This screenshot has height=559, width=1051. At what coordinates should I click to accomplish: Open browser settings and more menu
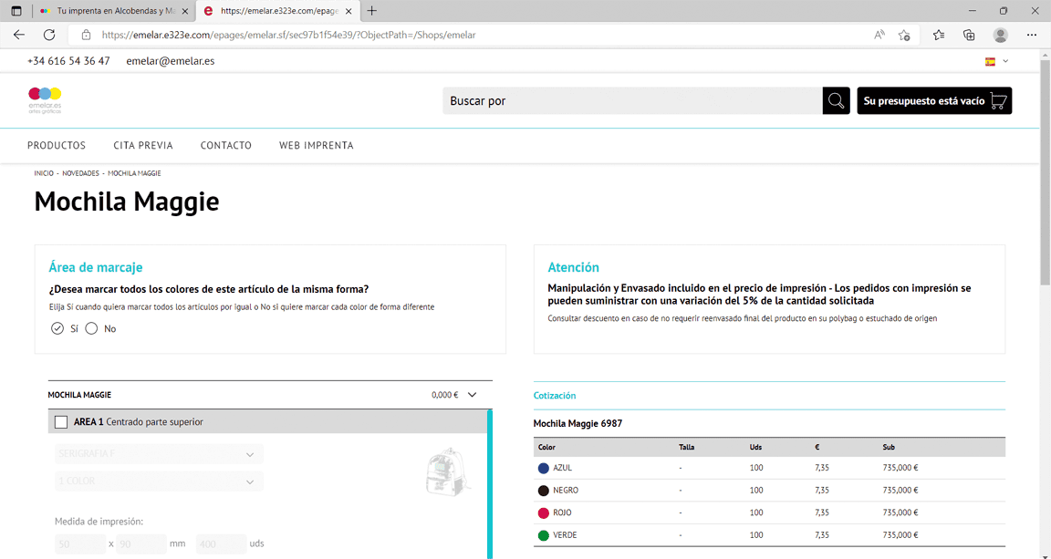1032,35
